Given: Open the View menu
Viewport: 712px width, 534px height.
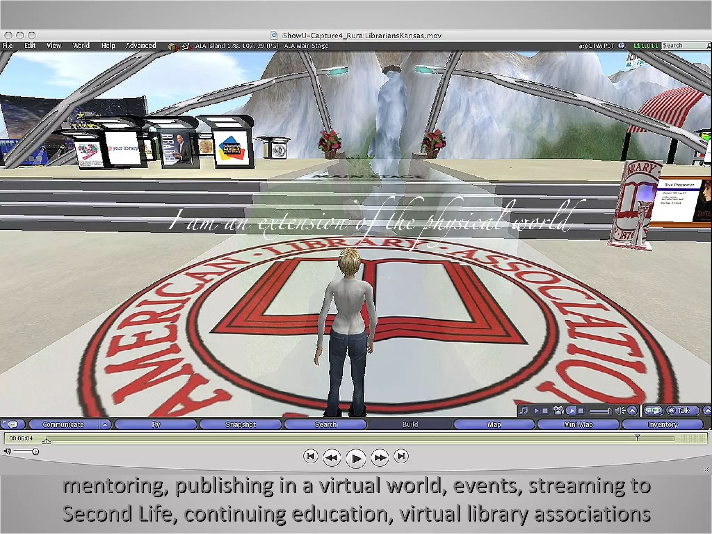Looking at the screenshot, I should 54,46.
